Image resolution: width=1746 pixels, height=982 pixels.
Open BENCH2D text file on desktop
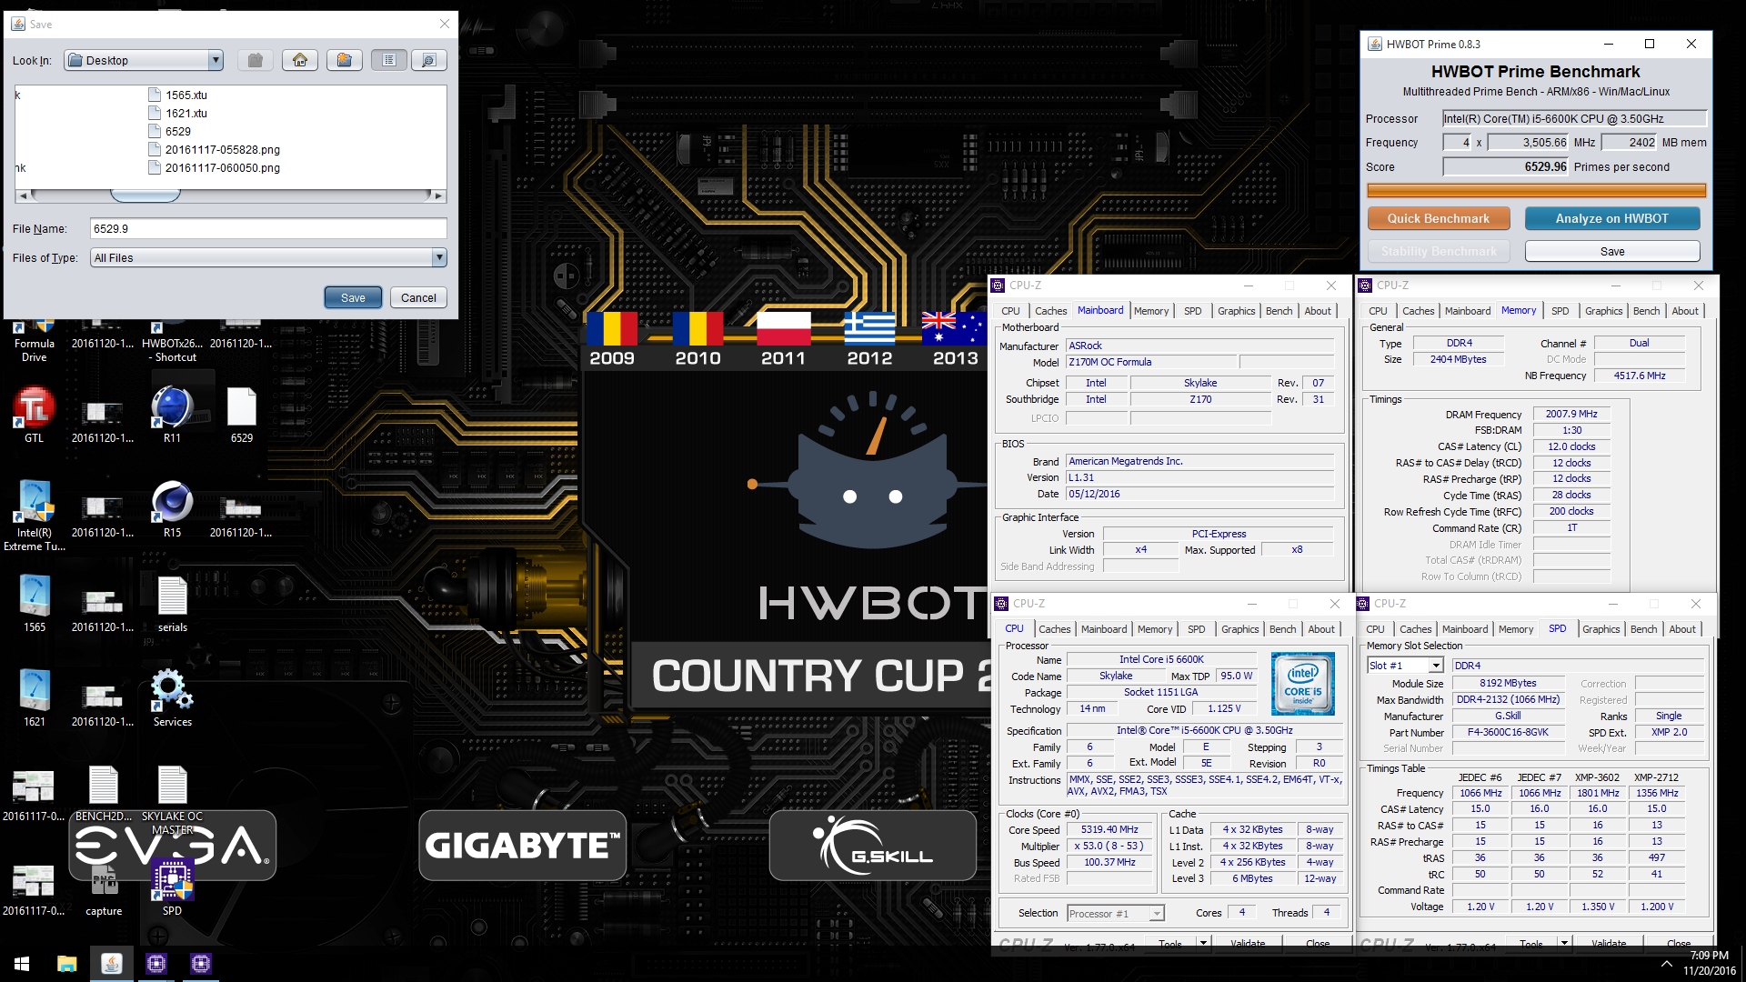(x=104, y=793)
